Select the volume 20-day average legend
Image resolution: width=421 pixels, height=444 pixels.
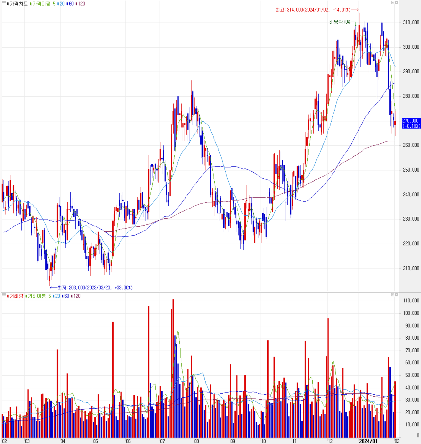click(57, 296)
